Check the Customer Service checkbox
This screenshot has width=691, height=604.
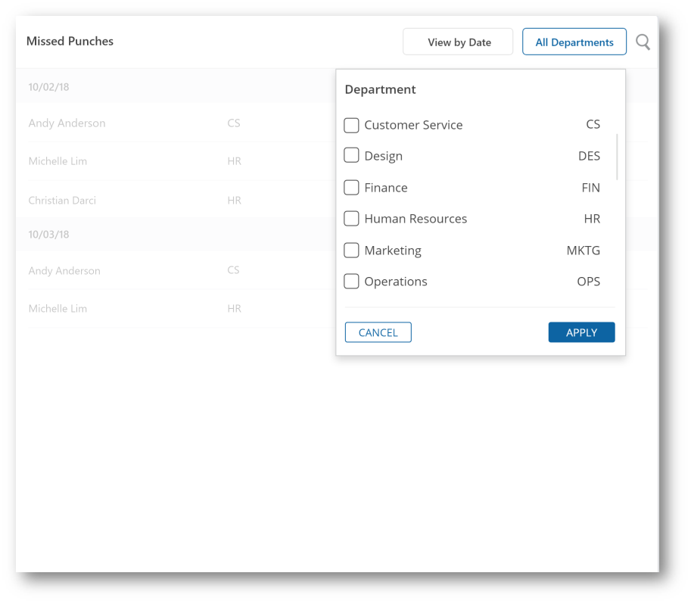point(351,125)
